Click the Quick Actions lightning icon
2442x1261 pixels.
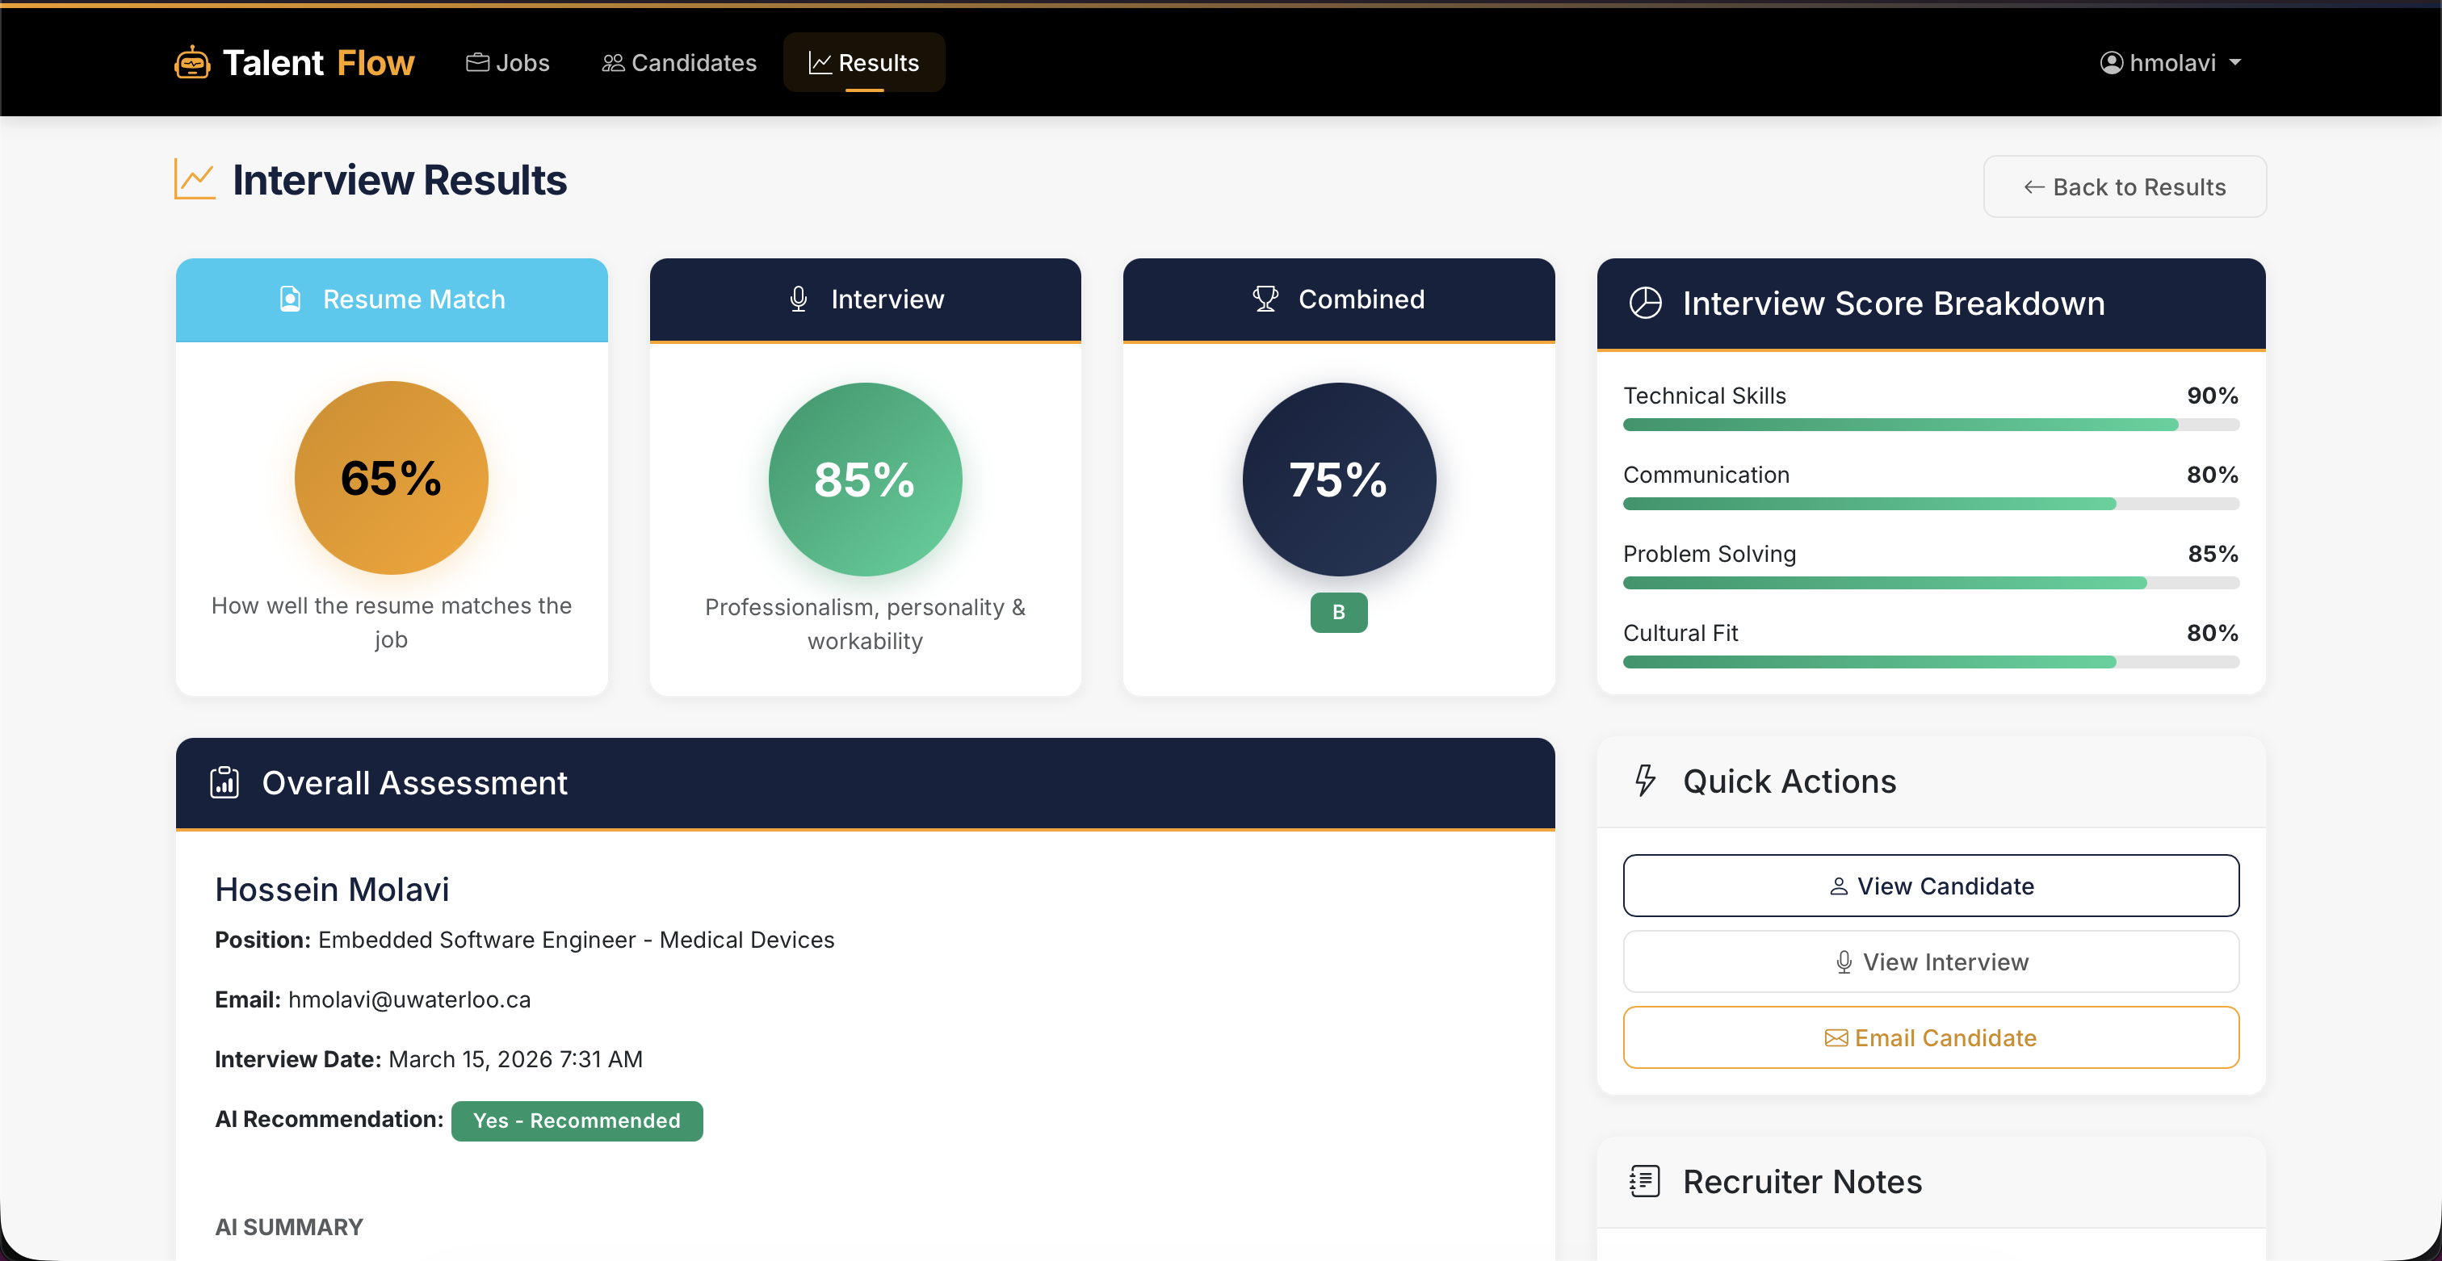[1645, 781]
